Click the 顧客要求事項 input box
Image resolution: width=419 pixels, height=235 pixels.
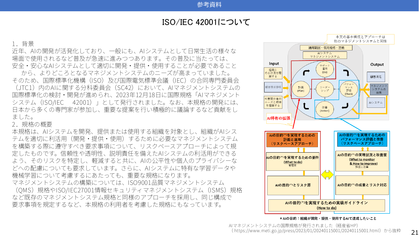pos(273,87)
